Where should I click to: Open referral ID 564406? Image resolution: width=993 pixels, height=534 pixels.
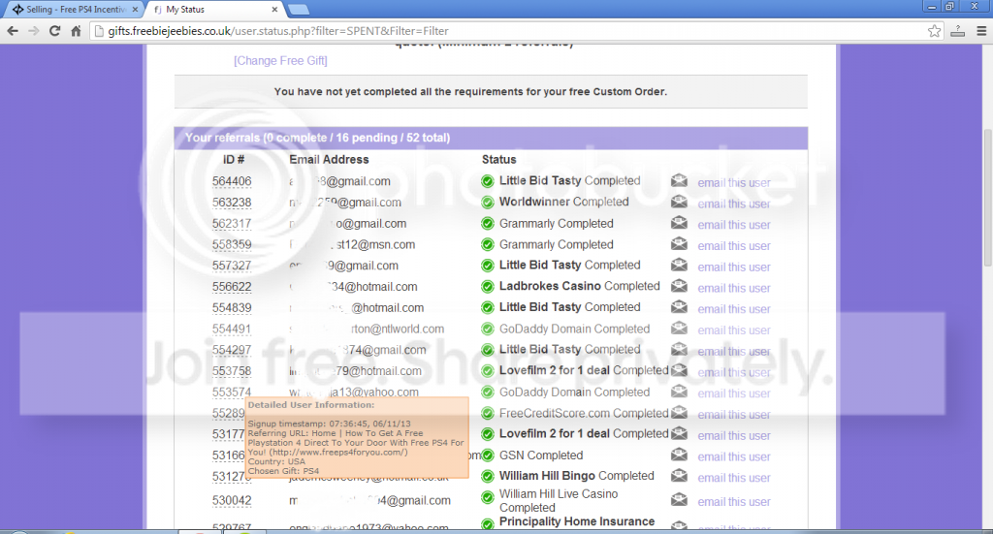pyautogui.click(x=232, y=181)
